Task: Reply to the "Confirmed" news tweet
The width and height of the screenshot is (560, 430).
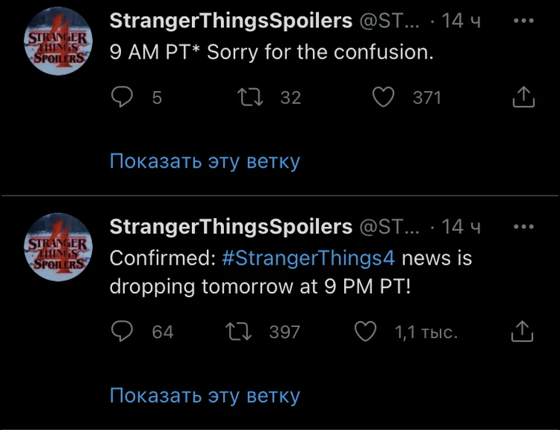Action: pos(121,331)
